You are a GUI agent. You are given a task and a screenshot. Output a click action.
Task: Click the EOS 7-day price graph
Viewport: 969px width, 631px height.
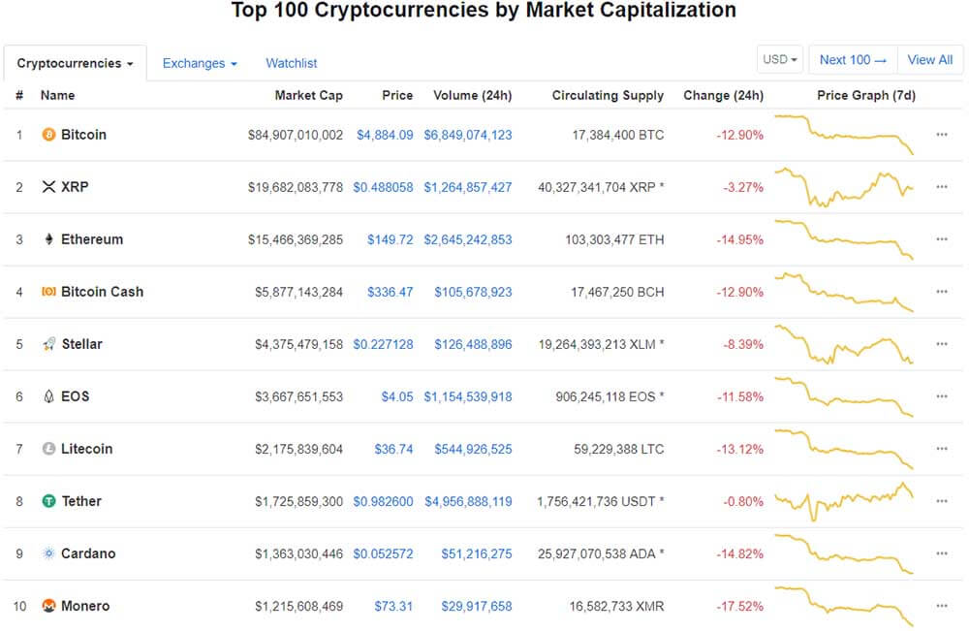tap(844, 396)
